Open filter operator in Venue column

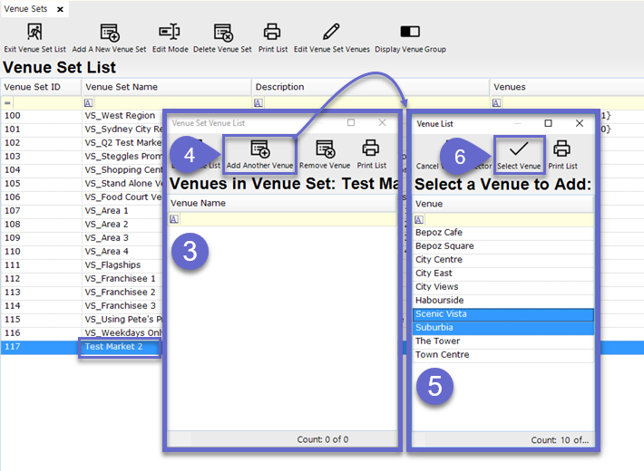[x=420, y=219]
